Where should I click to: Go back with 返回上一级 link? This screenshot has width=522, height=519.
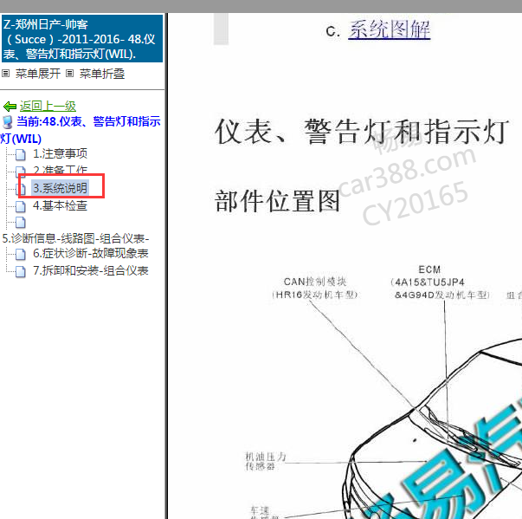click(48, 107)
